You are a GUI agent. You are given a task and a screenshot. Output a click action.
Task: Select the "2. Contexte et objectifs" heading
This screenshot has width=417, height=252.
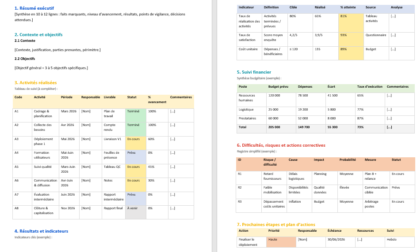point(38,34)
